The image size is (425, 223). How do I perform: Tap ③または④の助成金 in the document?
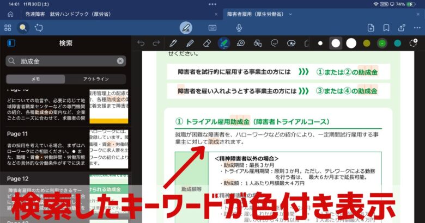tap(347, 91)
